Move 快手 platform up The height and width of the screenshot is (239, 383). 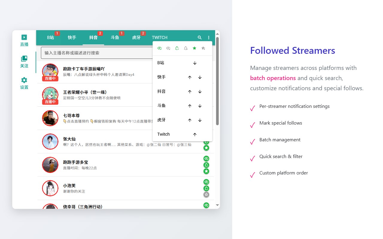click(190, 77)
